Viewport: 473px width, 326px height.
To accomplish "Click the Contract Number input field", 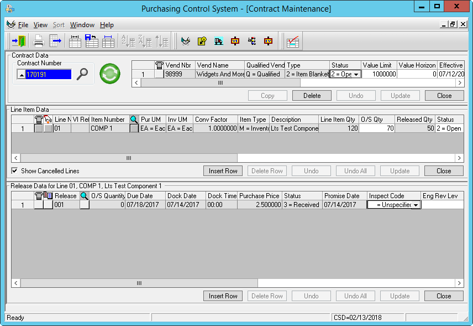I will click(48, 75).
